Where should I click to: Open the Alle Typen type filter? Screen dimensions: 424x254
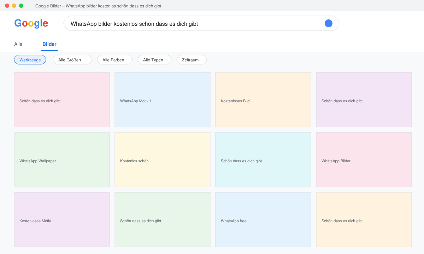154,60
